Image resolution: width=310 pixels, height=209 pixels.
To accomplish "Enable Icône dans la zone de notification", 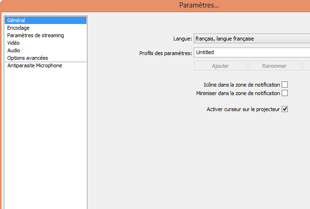I will pos(284,85).
